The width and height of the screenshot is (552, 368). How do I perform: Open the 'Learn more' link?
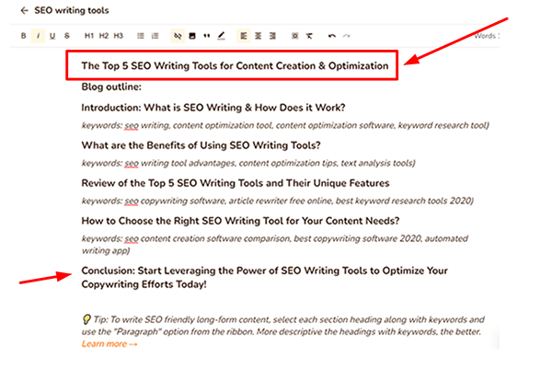109,344
